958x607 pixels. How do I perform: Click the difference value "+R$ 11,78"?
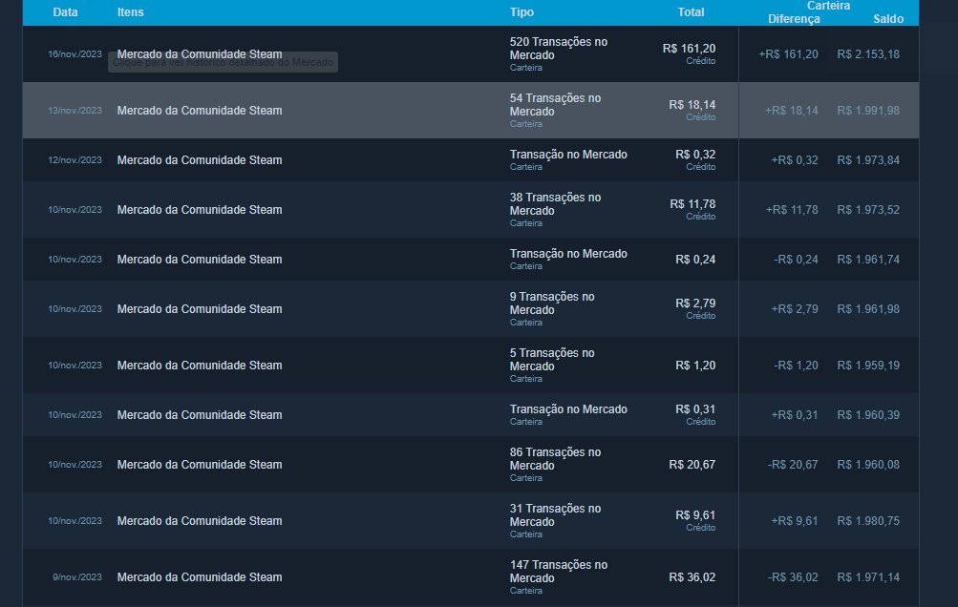[x=792, y=209]
